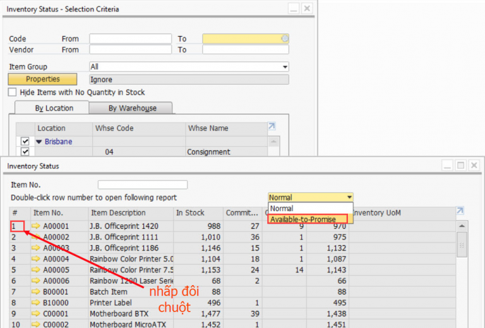Minimize the Selection Criteria window
Image resolution: width=485 pixels, height=328 pixels.
tap(294, 8)
